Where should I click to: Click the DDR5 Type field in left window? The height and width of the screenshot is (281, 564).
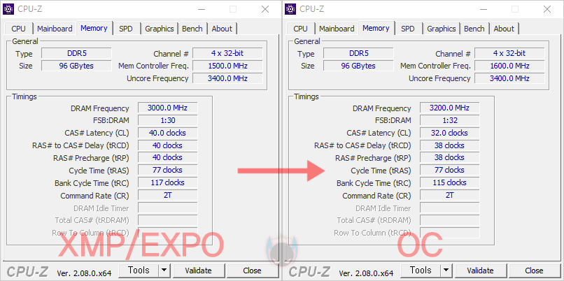76,54
